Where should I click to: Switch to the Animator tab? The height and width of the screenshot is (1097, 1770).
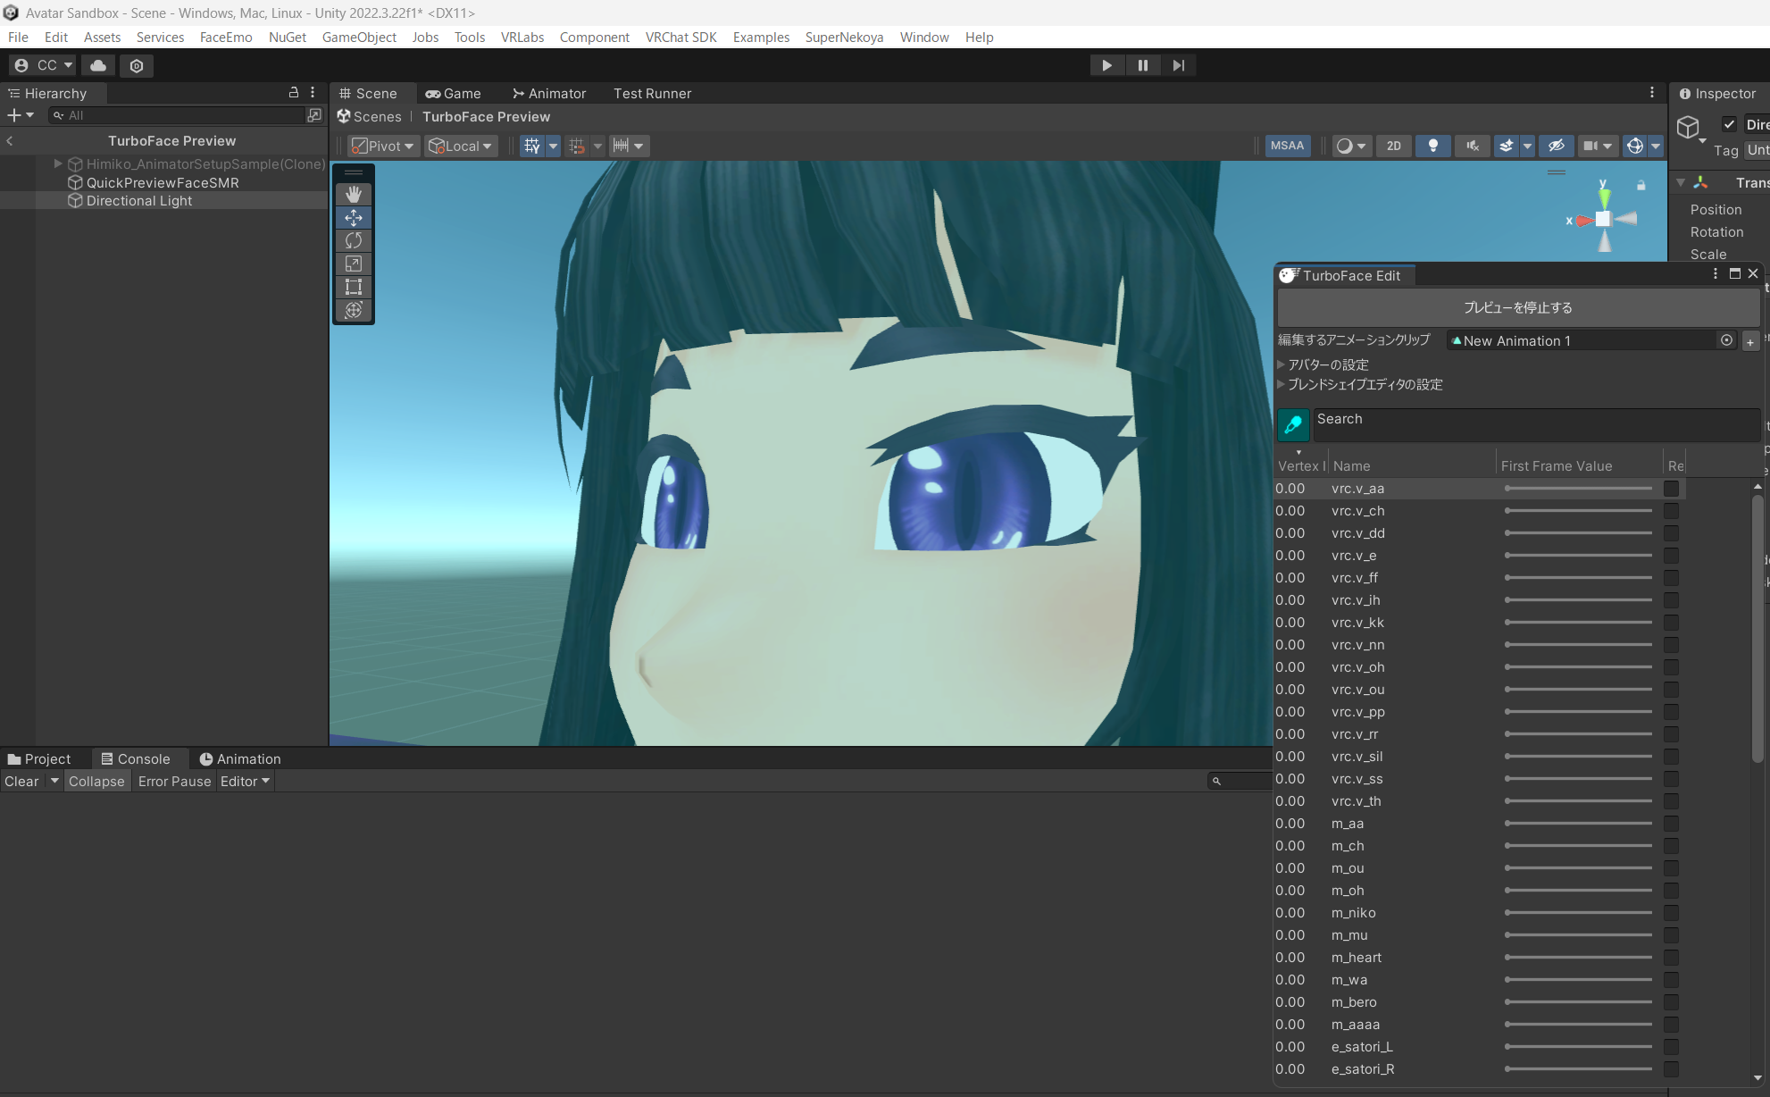[x=549, y=93]
